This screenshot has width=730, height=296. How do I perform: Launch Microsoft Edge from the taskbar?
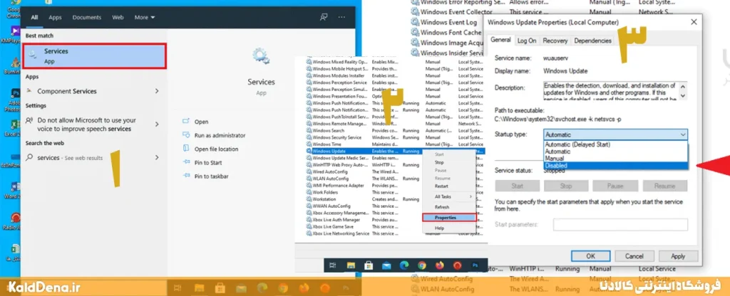404,265
